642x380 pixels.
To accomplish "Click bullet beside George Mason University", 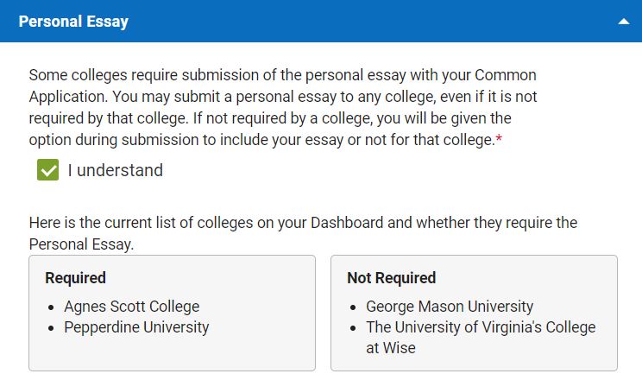I will (353, 307).
